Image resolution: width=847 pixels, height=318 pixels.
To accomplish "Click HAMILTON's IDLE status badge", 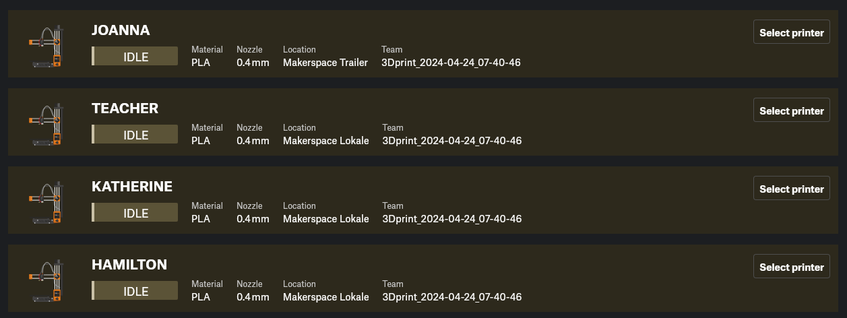I will (135, 291).
